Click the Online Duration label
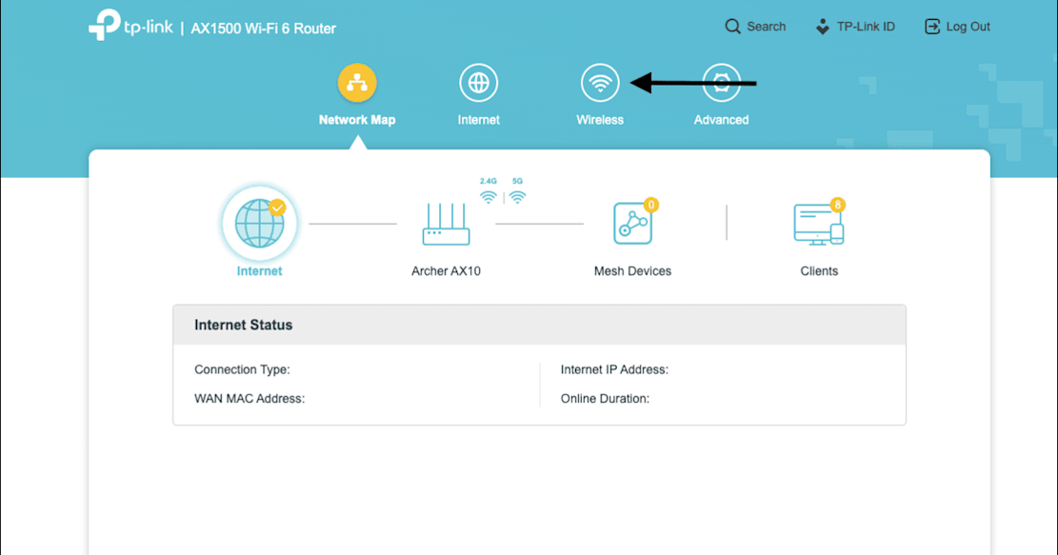The image size is (1058, 555). click(606, 399)
